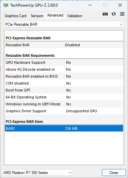Screen dimensions: 128x178
Task: Select the Resizable BAR row label
Action: point(17,45)
